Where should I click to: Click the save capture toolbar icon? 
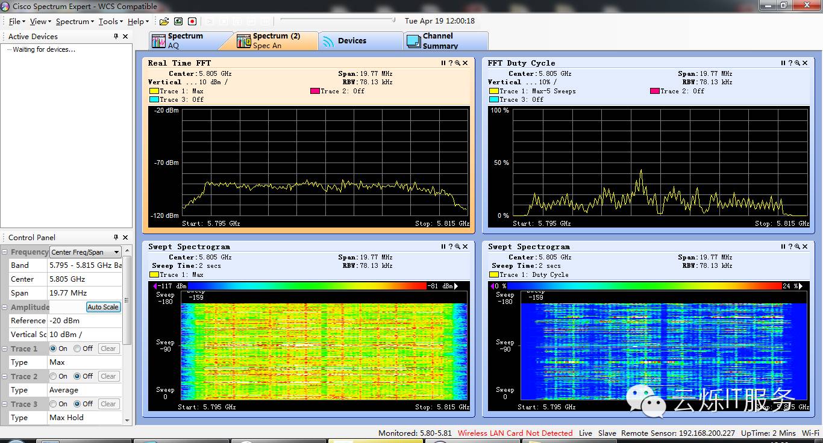(178, 21)
